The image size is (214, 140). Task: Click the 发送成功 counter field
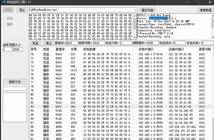(x=180, y=43)
